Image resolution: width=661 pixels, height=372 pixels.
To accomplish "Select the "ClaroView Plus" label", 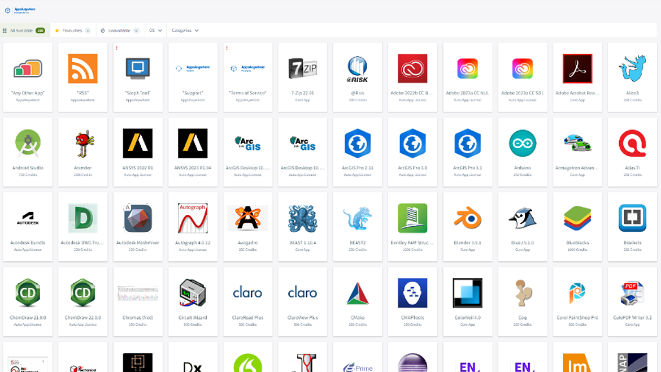I will [x=303, y=318].
